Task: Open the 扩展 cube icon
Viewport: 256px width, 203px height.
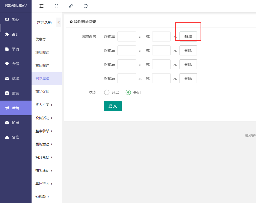Action: tap(7, 123)
